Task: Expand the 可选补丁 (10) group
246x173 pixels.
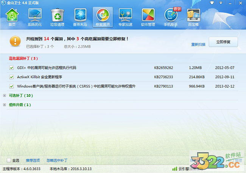Action: point(5,95)
